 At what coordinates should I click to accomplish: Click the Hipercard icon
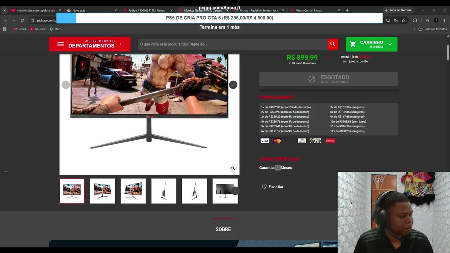330,141
